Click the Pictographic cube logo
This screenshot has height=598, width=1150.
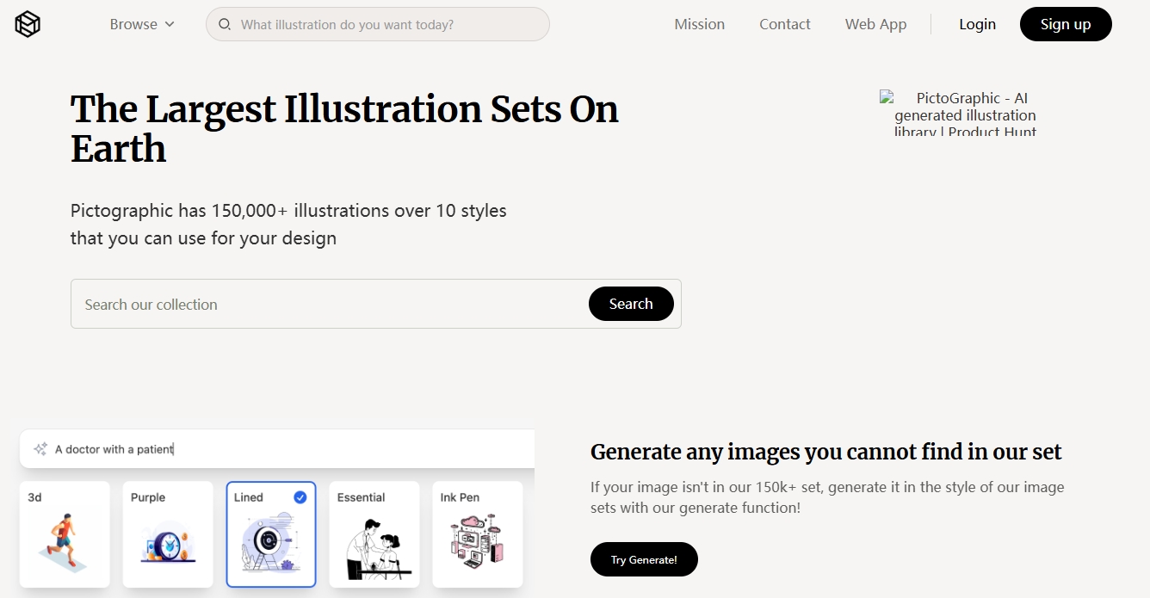click(28, 24)
